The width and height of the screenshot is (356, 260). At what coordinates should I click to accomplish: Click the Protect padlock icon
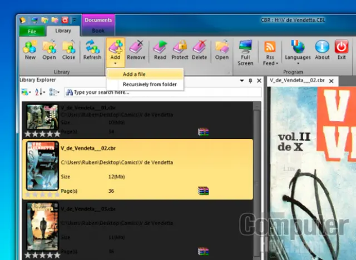pos(180,49)
